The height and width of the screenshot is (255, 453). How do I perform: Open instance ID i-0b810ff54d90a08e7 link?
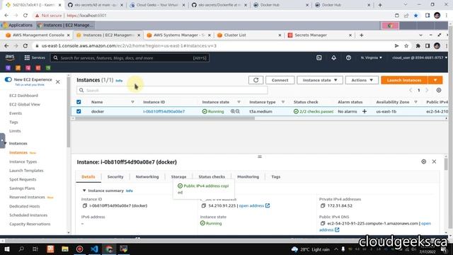(164, 111)
